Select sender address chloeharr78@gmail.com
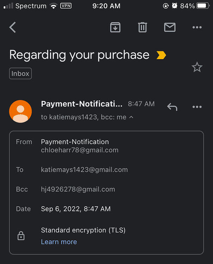 pos(80,150)
